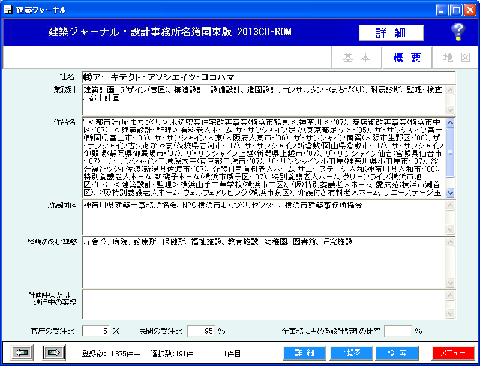
Task: Click the 社名 company name field
Action: pyautogui.click(x=269, y=77)
